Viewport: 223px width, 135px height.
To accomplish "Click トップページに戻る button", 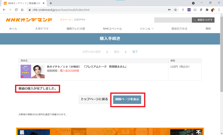I will 94,99.
